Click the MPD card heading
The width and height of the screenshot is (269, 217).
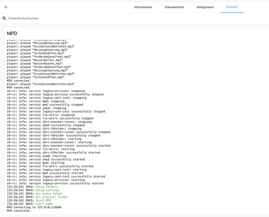12,33
